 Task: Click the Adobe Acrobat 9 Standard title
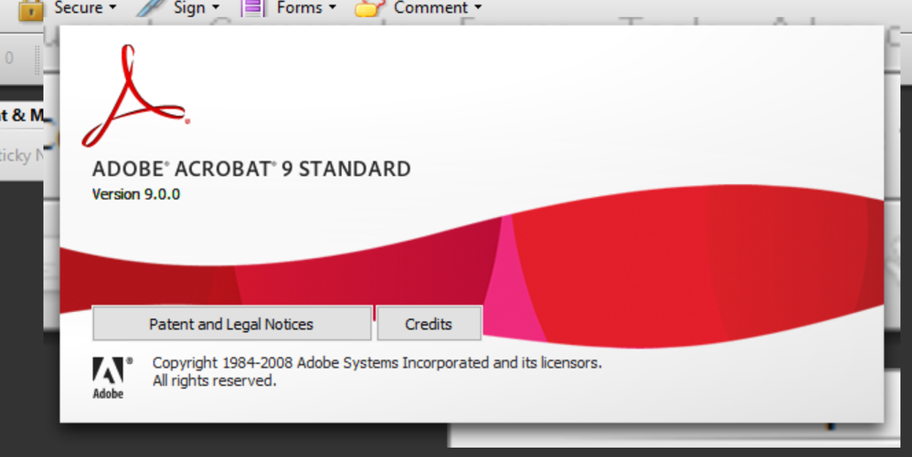click(x=251, y=169)
